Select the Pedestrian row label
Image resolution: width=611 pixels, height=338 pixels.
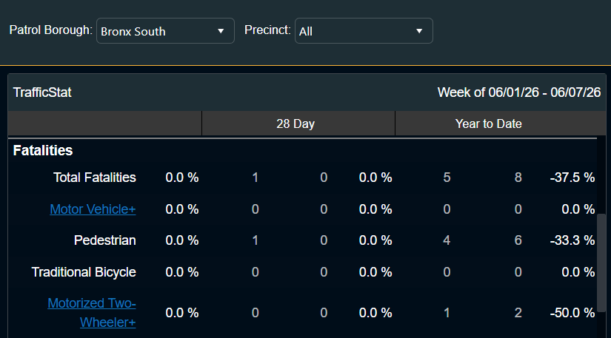(105, 240)
